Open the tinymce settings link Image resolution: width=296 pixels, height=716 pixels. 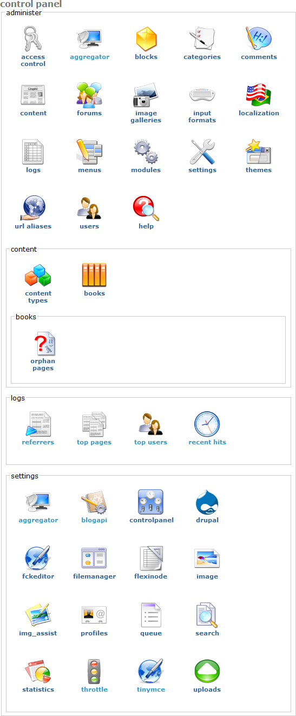(150, 689)
